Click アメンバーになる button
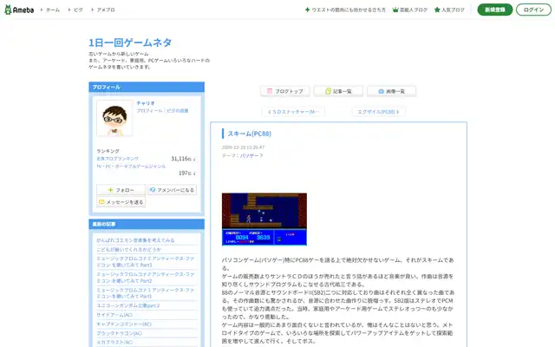Screen dimensions: 555x347 172,190
